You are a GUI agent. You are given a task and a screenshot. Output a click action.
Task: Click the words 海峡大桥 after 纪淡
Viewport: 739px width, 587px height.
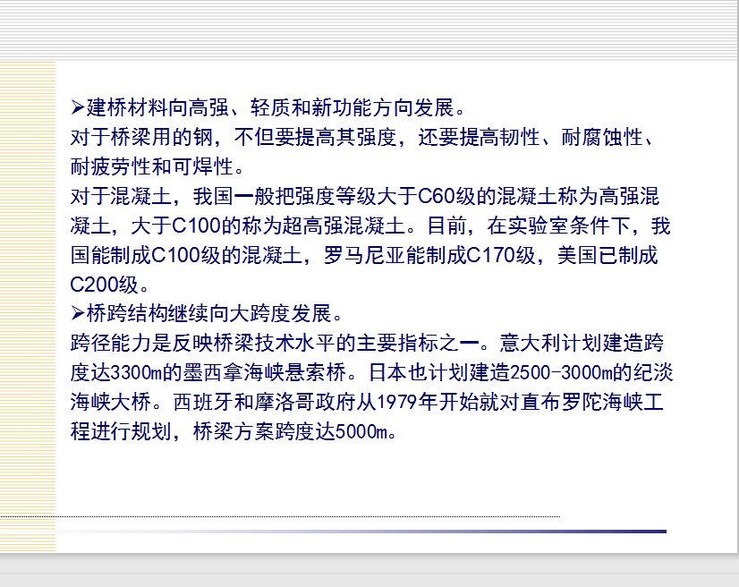pyautogui.click(x=111, y=402)
